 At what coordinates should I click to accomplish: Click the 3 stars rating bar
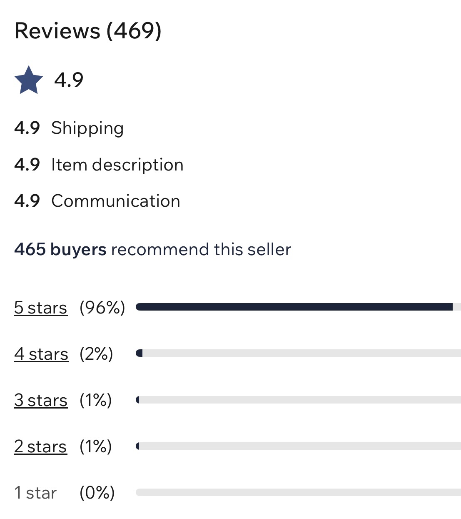pyautogui.click(x=298, y=400)
